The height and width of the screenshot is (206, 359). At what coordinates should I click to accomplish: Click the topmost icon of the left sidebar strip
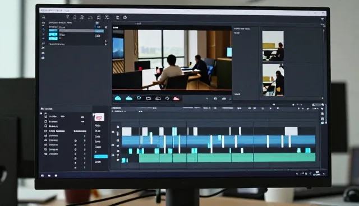click(x=43, y=17)
